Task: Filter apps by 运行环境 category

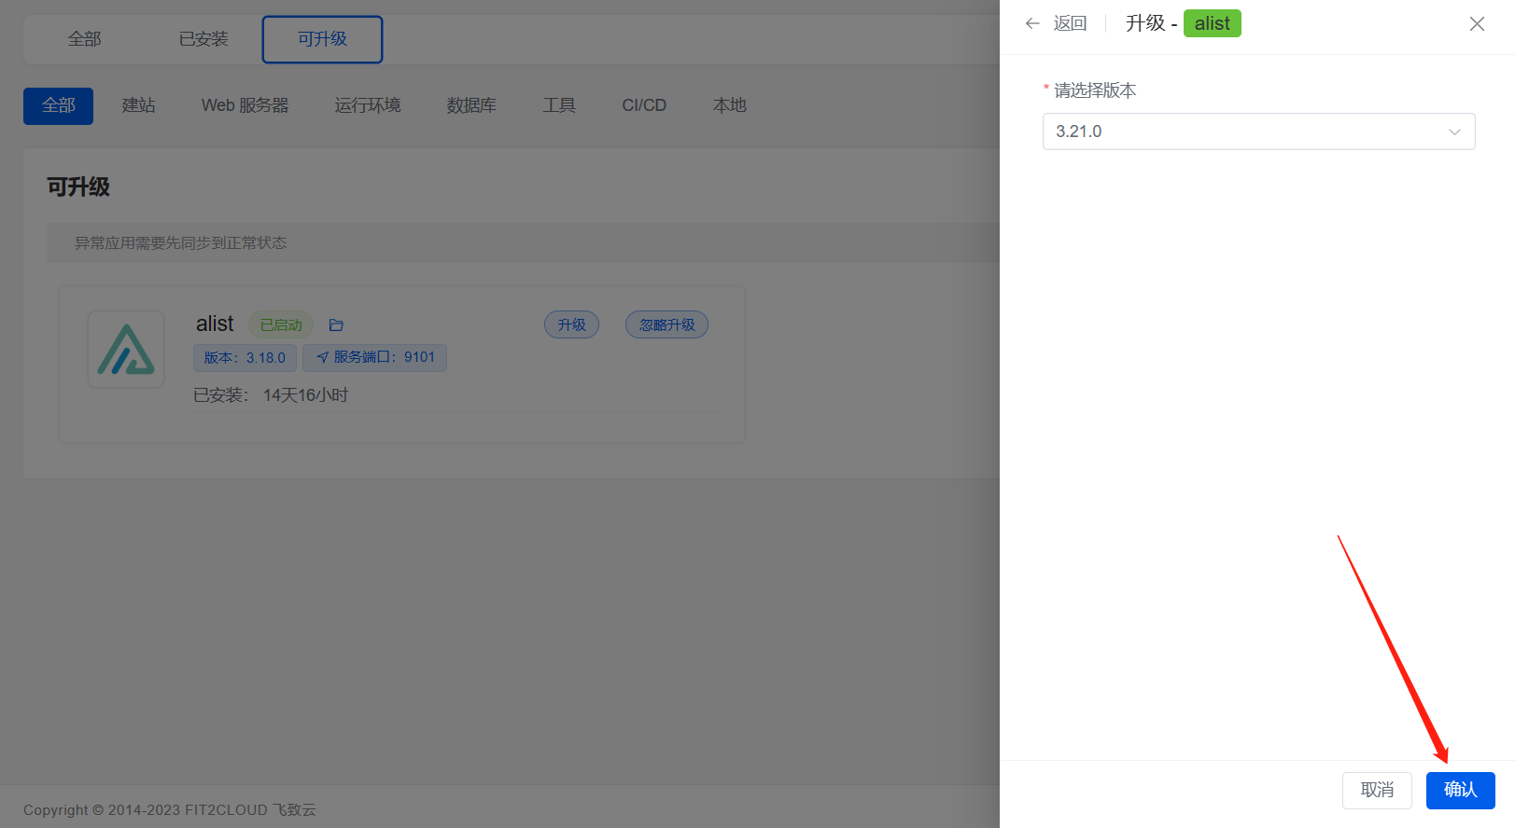Action: [368, 105]
